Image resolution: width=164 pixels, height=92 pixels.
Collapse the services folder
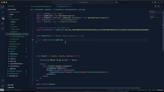tap(13, 41)
